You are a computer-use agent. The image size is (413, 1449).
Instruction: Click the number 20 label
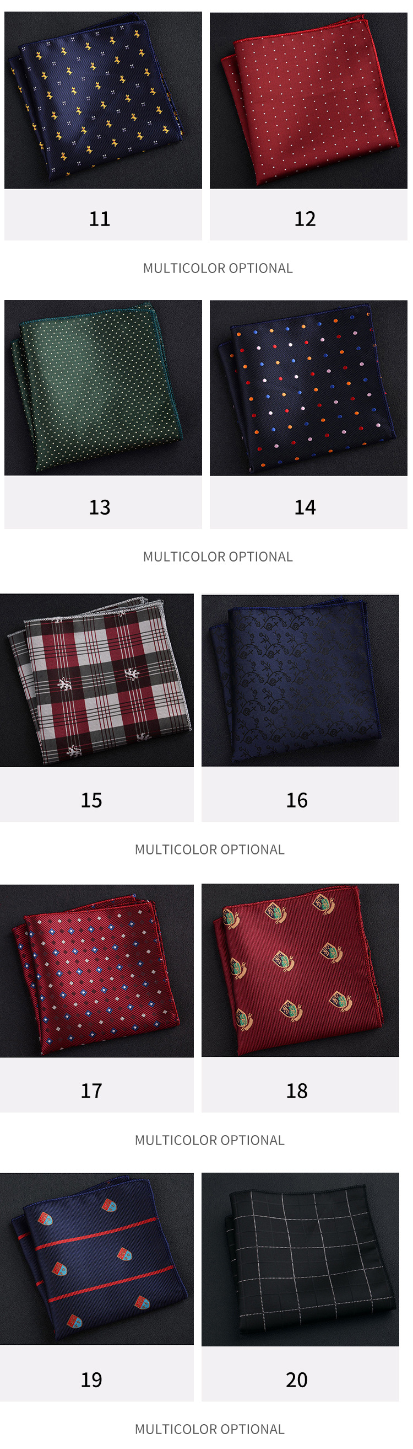(x=297, y=1380)
